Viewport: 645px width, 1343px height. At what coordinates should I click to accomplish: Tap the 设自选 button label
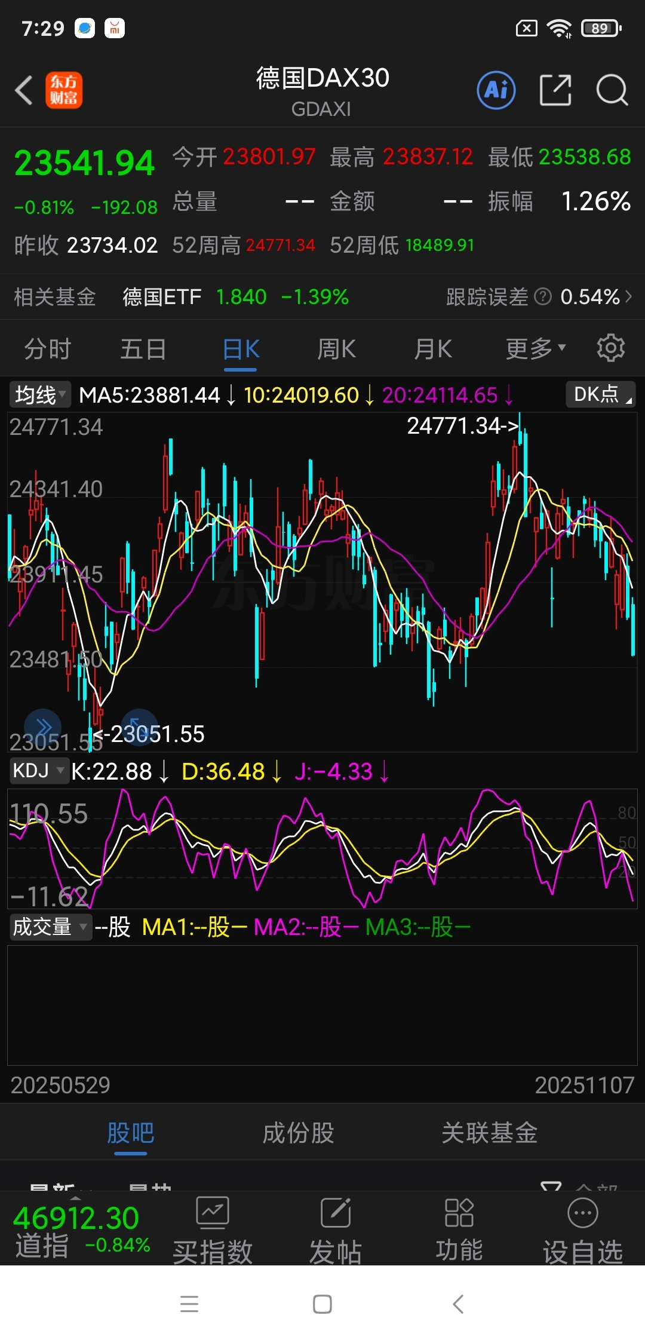pos(583,1252)
